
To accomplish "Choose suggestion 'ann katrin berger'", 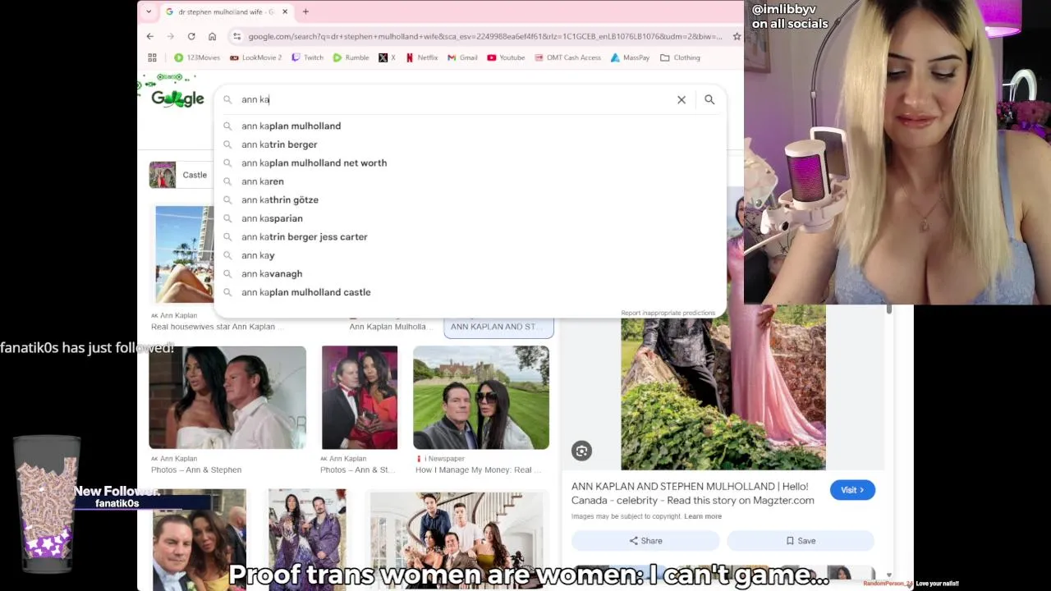I will (470, 144).
